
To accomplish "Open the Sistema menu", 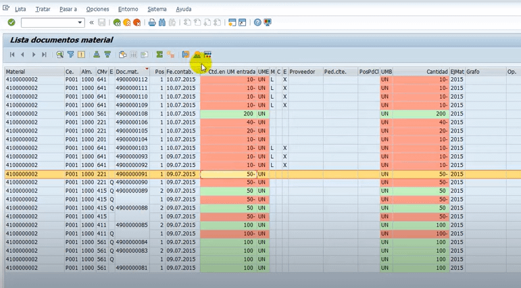I will [157, 9].
